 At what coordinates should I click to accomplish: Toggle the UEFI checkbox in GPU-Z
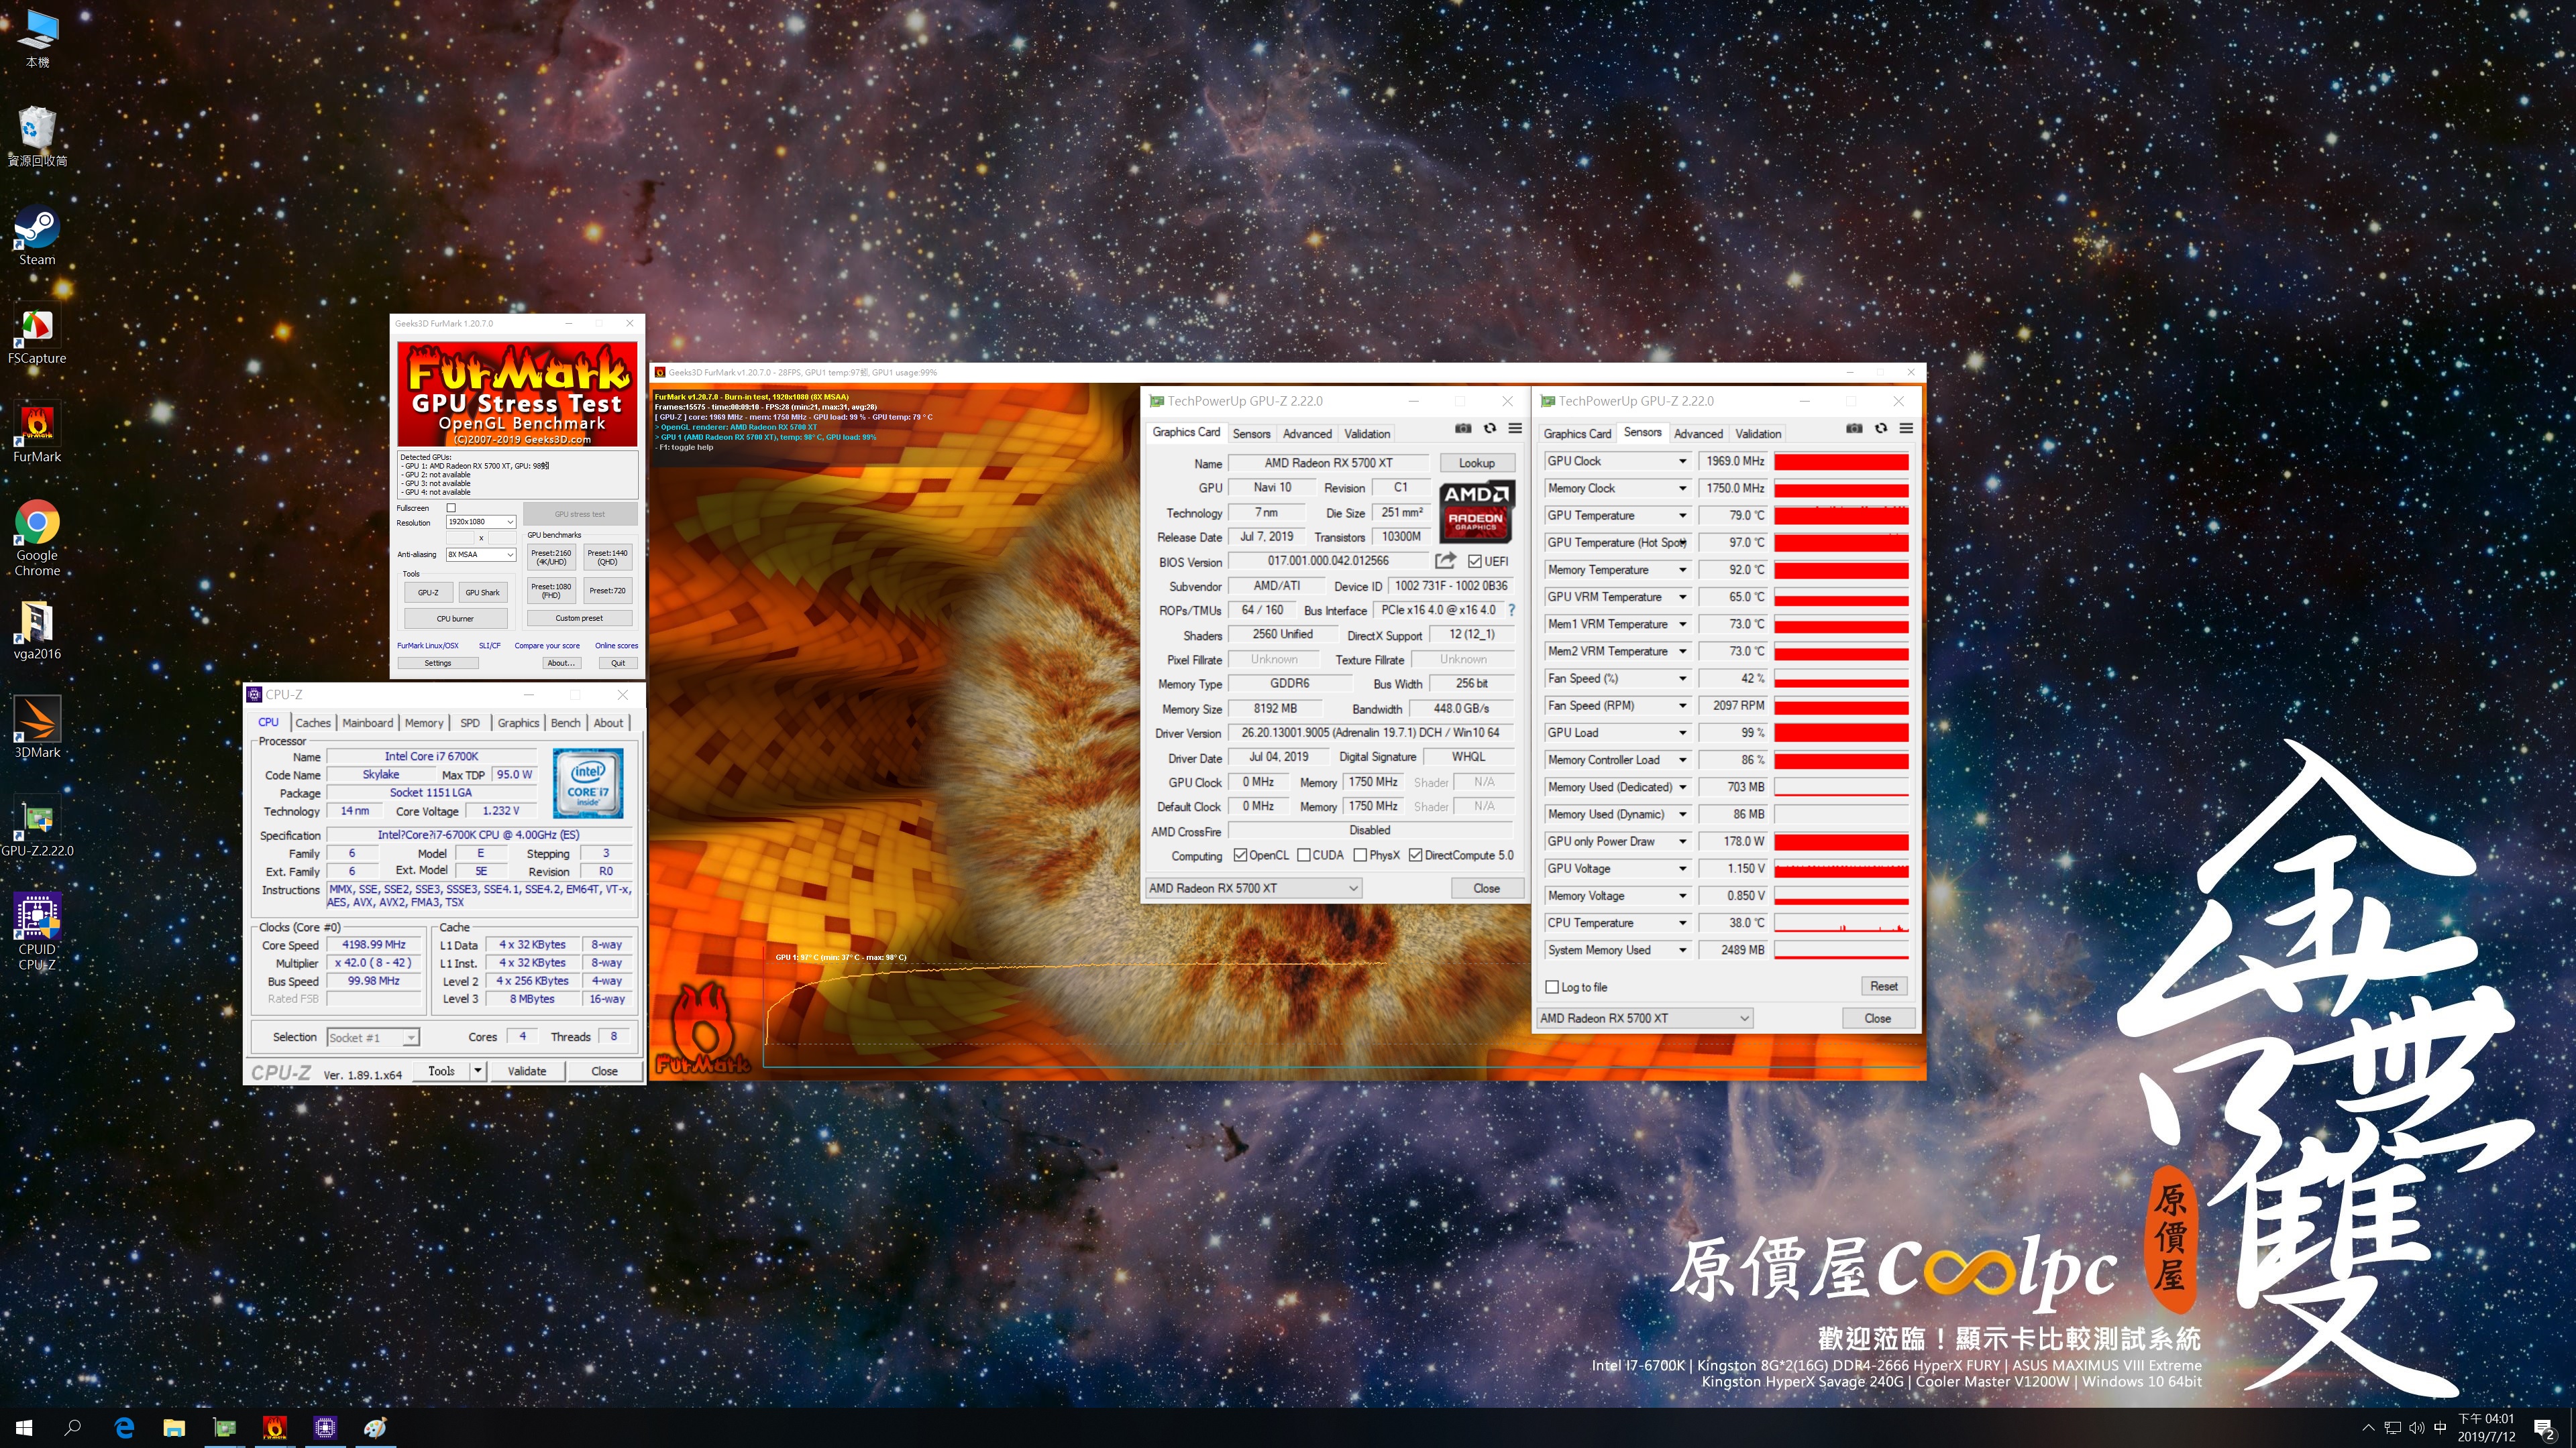(x=1475, y=562)
